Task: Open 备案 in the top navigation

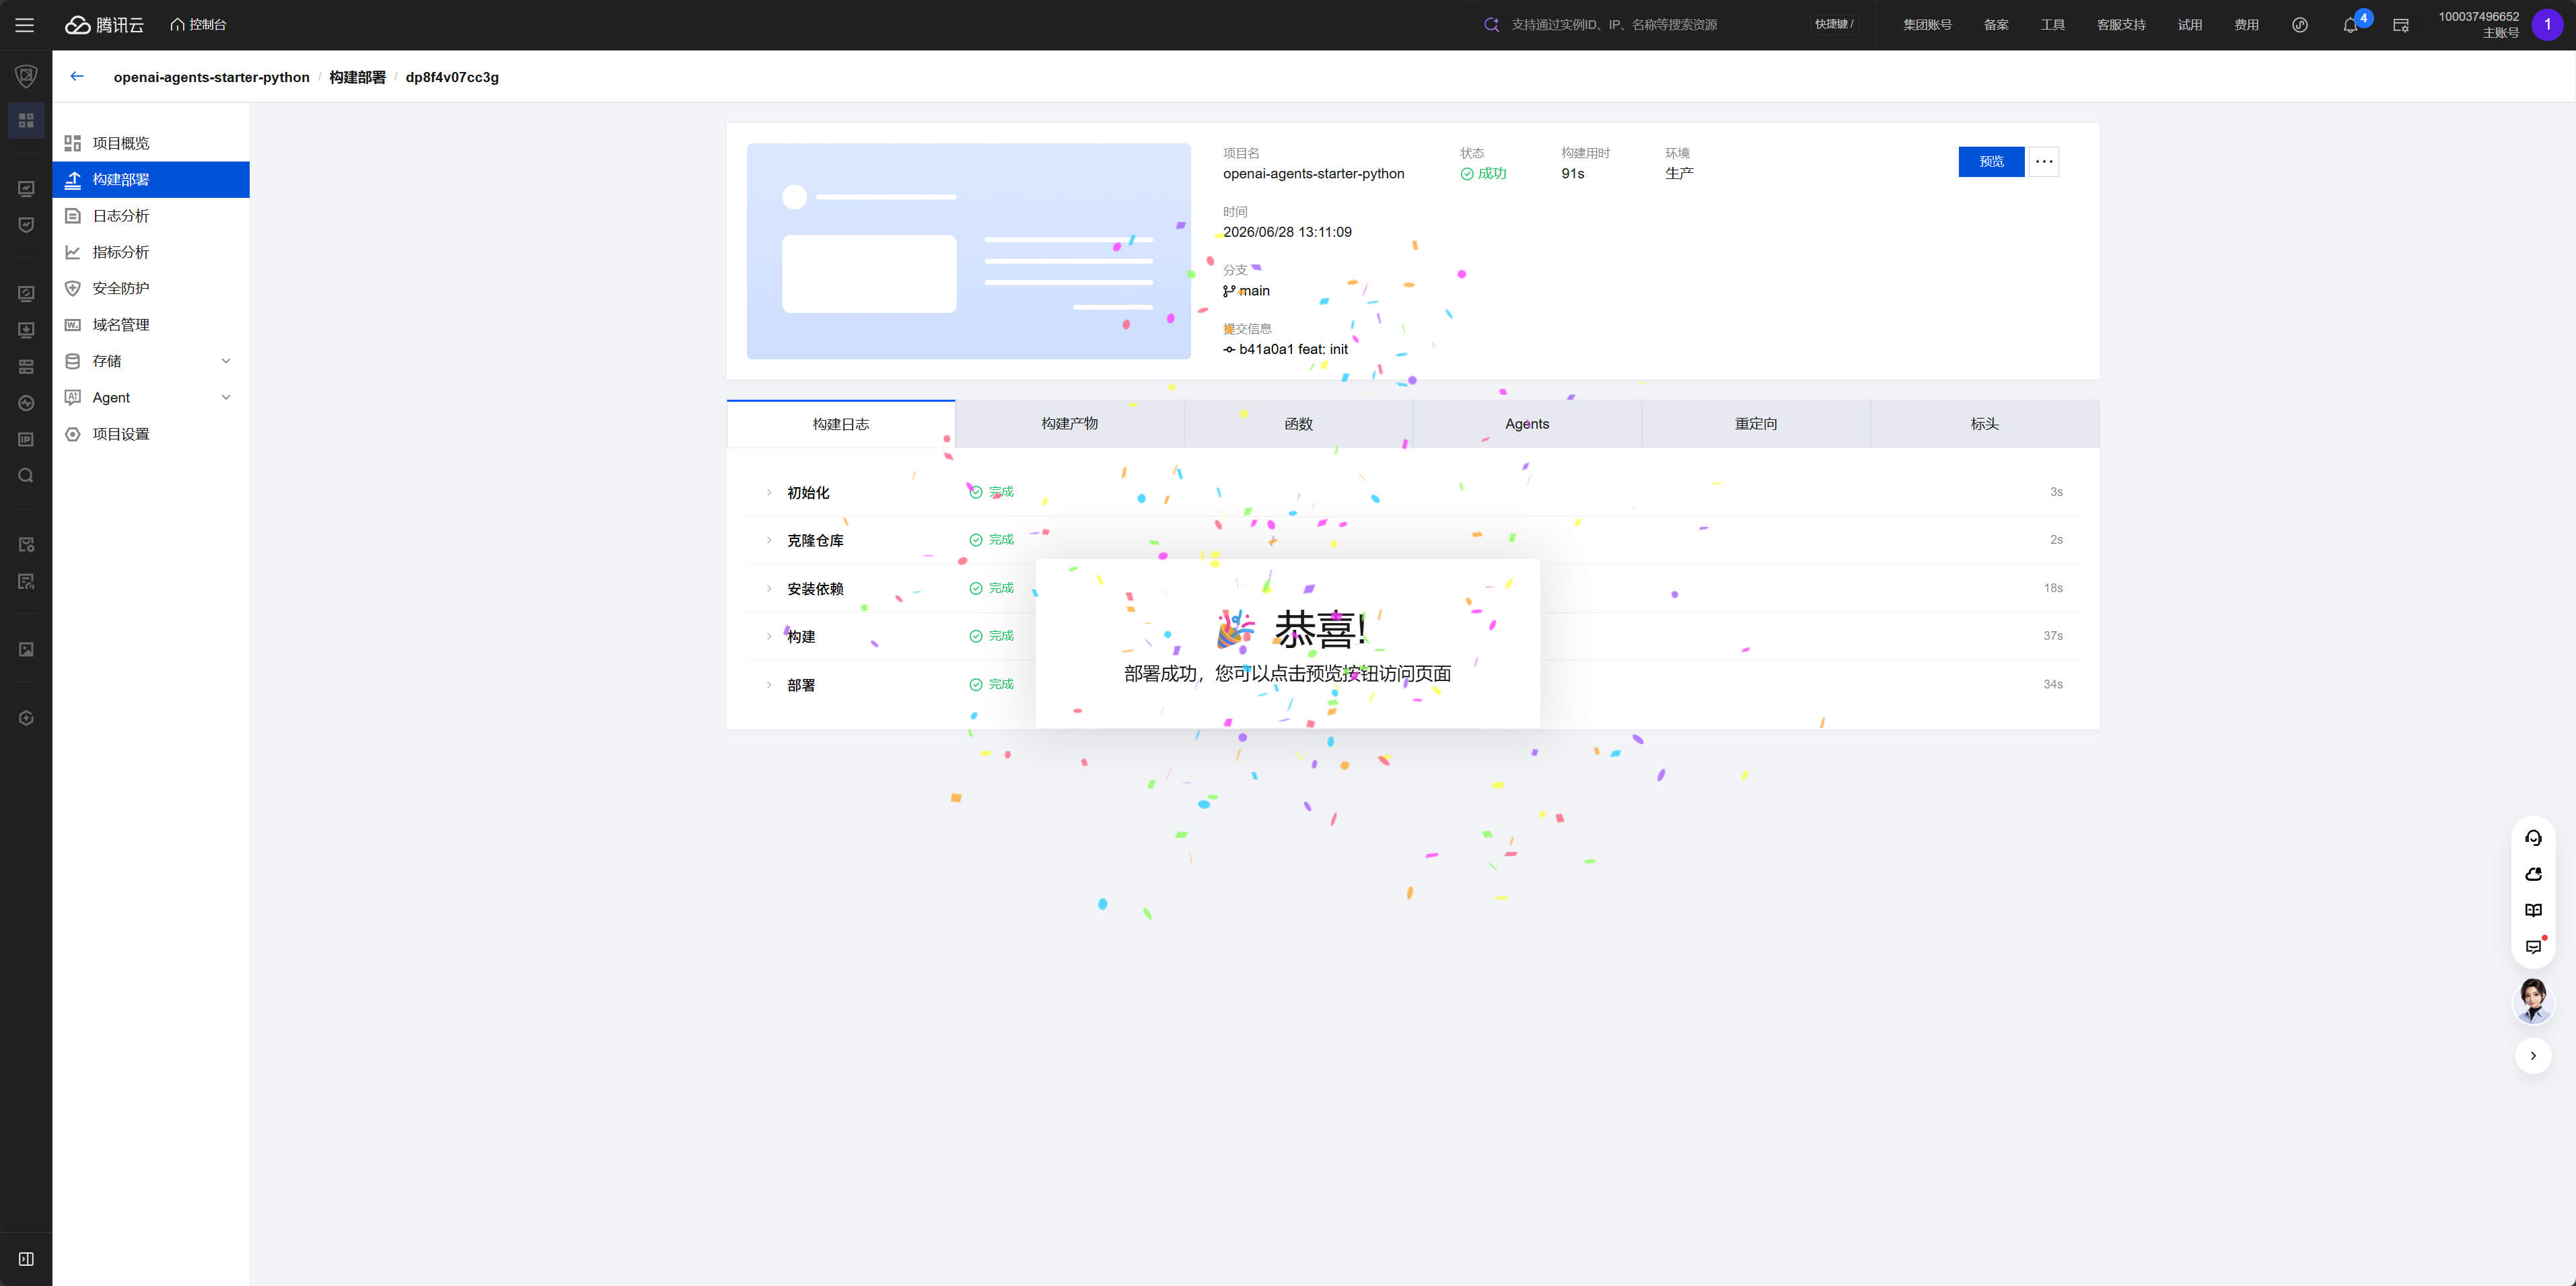Action: [1996, 25]
